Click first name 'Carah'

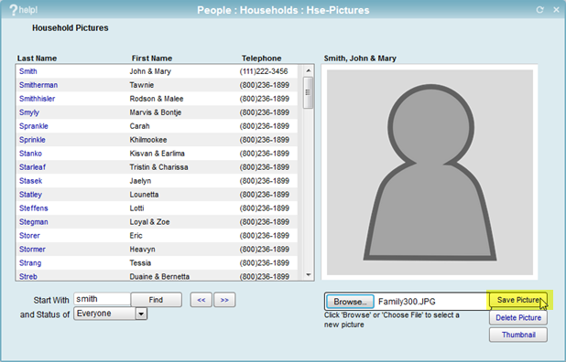[139, 126]
